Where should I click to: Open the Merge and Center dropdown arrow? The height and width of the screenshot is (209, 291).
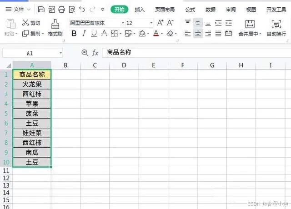[260, 34]
